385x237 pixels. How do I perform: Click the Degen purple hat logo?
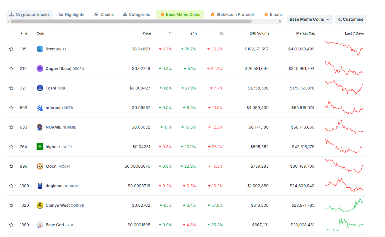[x=40, y=69]
